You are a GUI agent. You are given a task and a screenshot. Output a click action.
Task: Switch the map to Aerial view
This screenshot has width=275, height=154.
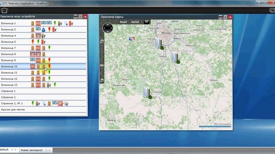point(135,22)
